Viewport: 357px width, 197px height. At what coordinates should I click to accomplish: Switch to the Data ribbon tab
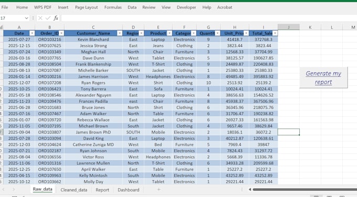[132, 7]
